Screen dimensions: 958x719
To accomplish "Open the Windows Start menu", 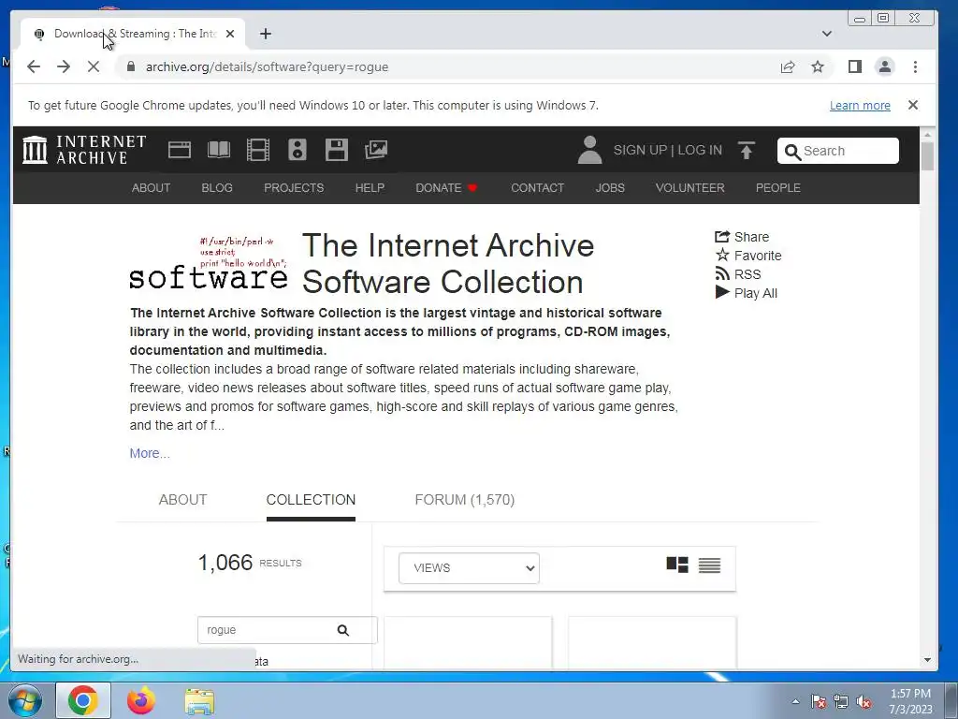I will click(23, 701).
